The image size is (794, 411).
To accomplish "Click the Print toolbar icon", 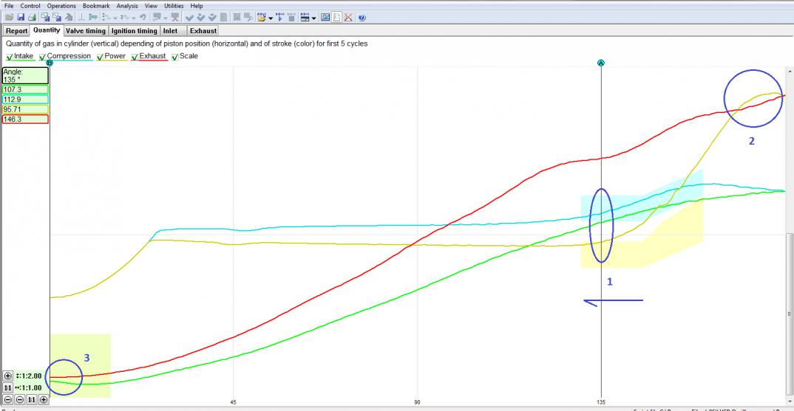I will 32,18.
